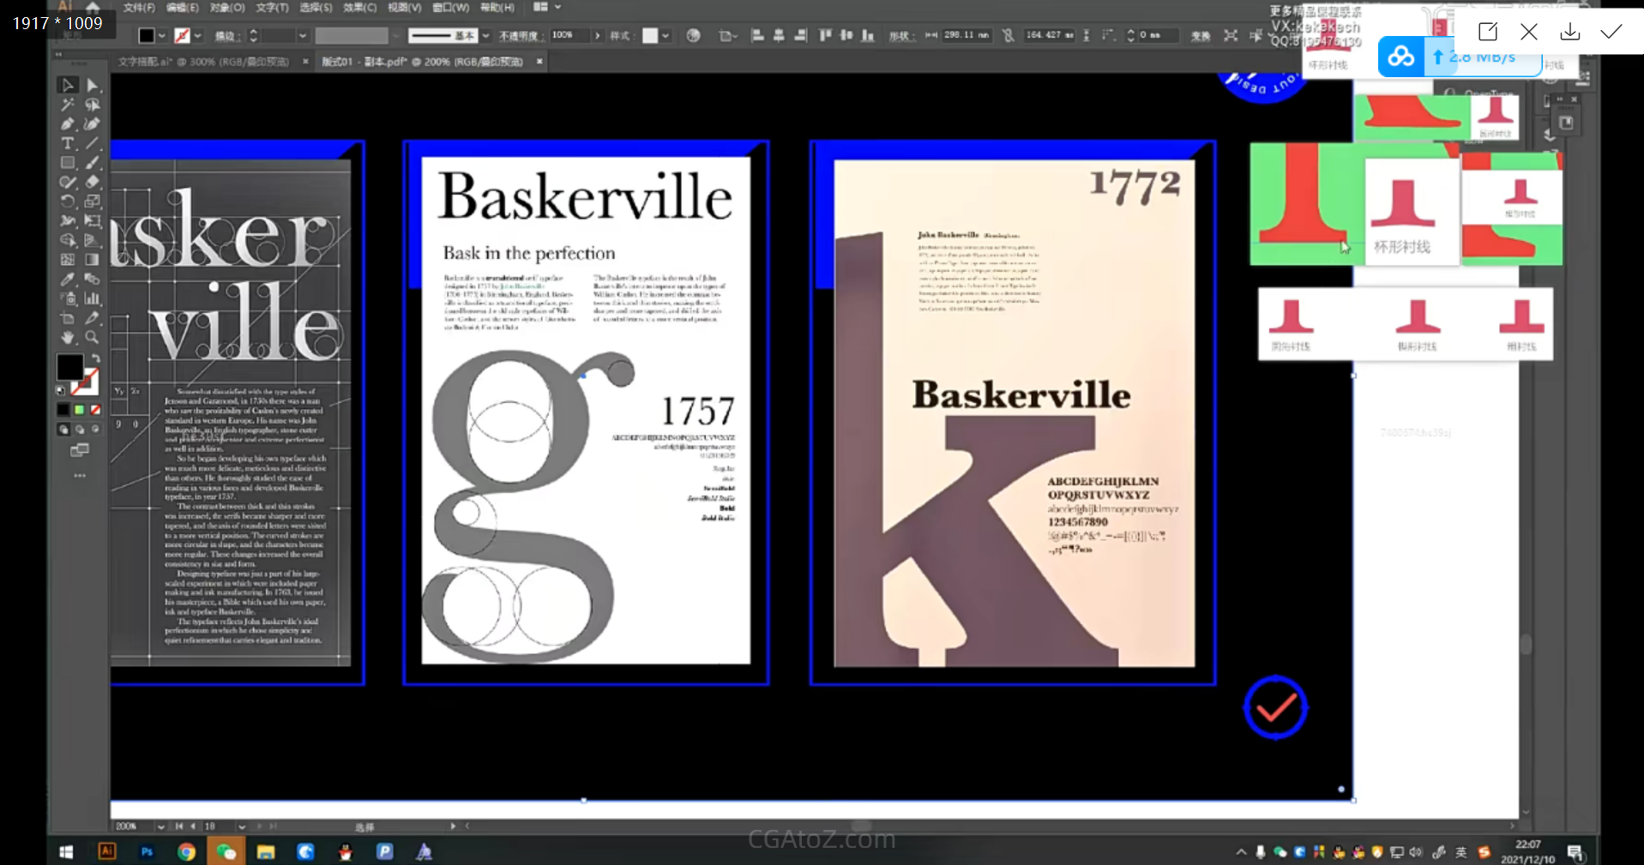Click the download icon in floating toolbar
Image resolution: width=1644 pixels, height=865 pixels.
tap(1569, 32)
